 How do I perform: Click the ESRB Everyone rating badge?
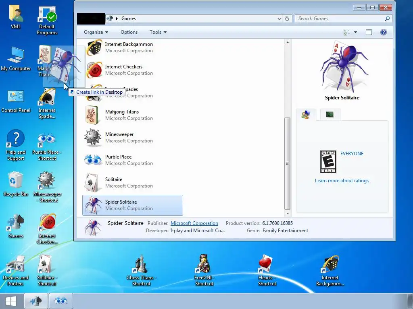328,162
